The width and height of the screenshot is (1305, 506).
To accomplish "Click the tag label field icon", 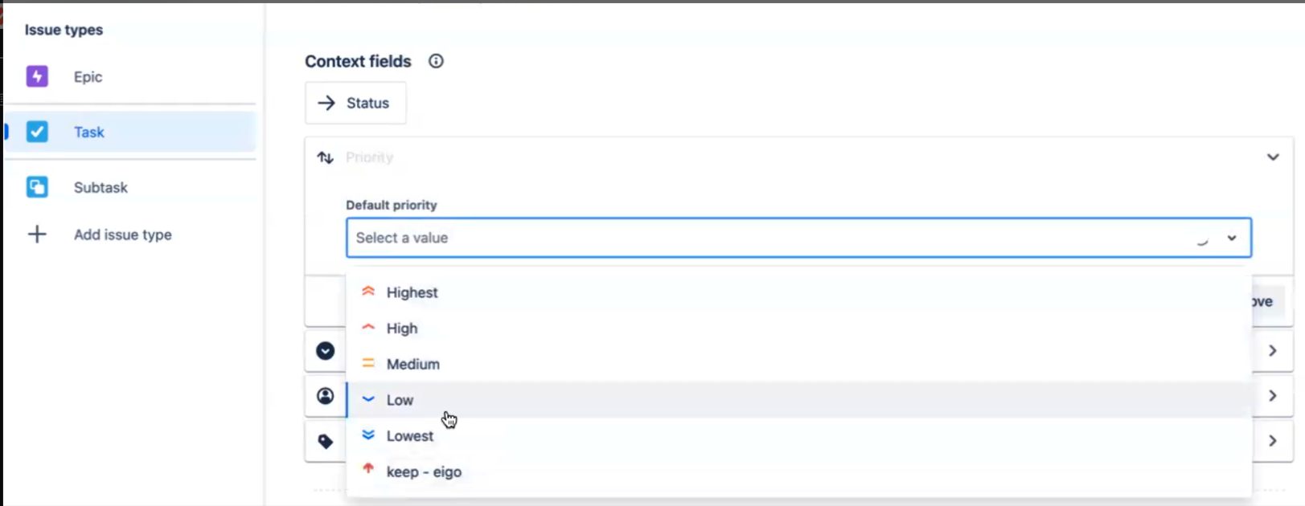I will [325, 441].
